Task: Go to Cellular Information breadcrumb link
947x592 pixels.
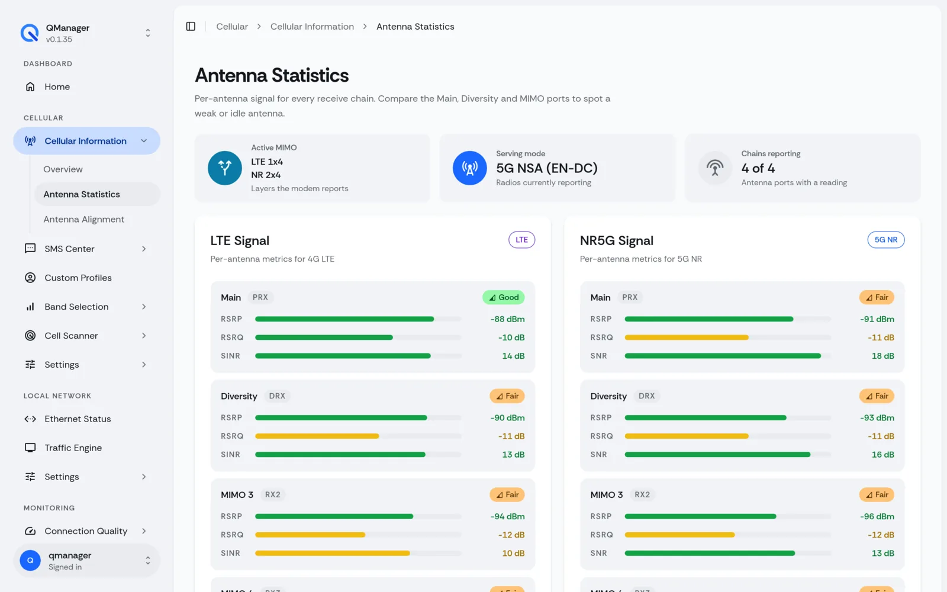Action: (x=312, y=27)
